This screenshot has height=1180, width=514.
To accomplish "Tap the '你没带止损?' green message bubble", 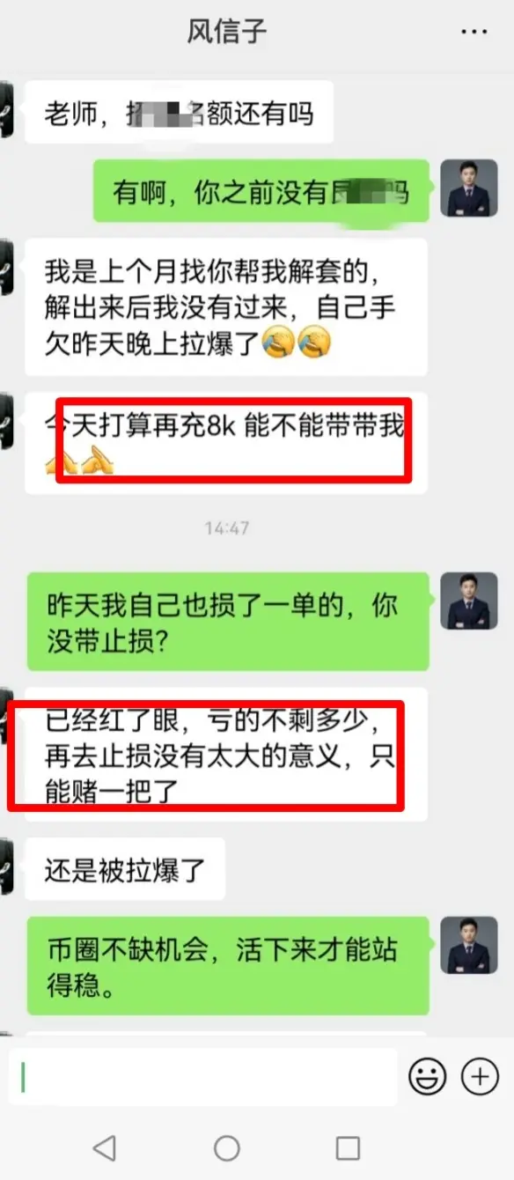I will coord(228,621).
